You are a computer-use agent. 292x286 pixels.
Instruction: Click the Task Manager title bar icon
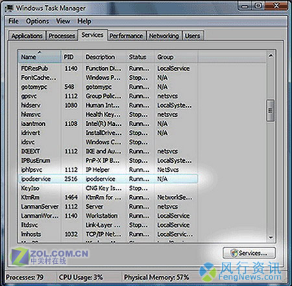[x=9, y=8]
